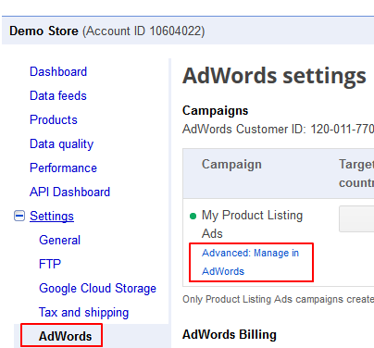Image resolution: width=374 pixels, height=348 pixels.
Task: Open General settings
Action: [59, 240]
